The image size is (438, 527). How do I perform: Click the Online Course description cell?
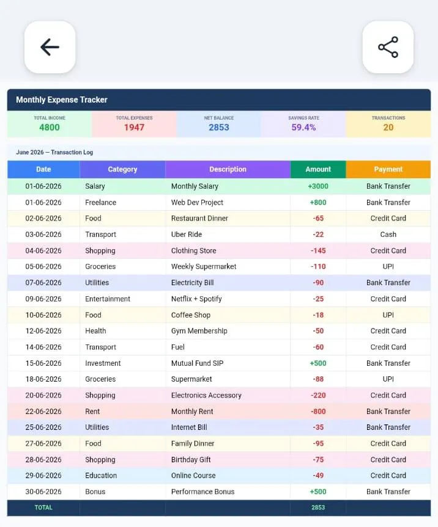[x=228, y=476]
